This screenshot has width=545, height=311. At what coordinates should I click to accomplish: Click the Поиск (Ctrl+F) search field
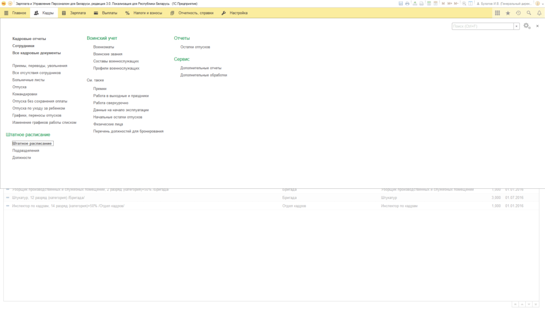[482, 26]
